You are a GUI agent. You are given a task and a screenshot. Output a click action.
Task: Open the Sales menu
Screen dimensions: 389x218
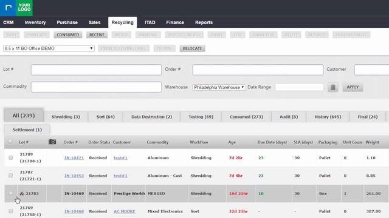pyautogui.click(x=95, y=22)
